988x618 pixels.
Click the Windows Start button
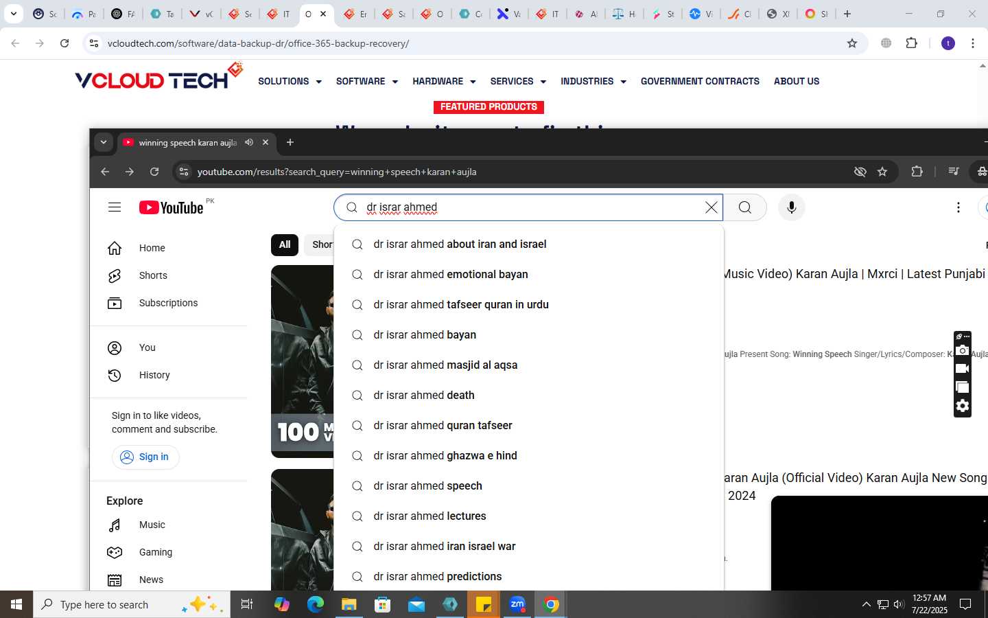tap(16, 604)
